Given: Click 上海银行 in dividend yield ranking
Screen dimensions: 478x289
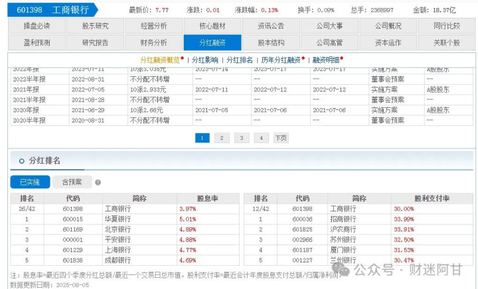Looking at the screenshot, I should click(118, 250).
